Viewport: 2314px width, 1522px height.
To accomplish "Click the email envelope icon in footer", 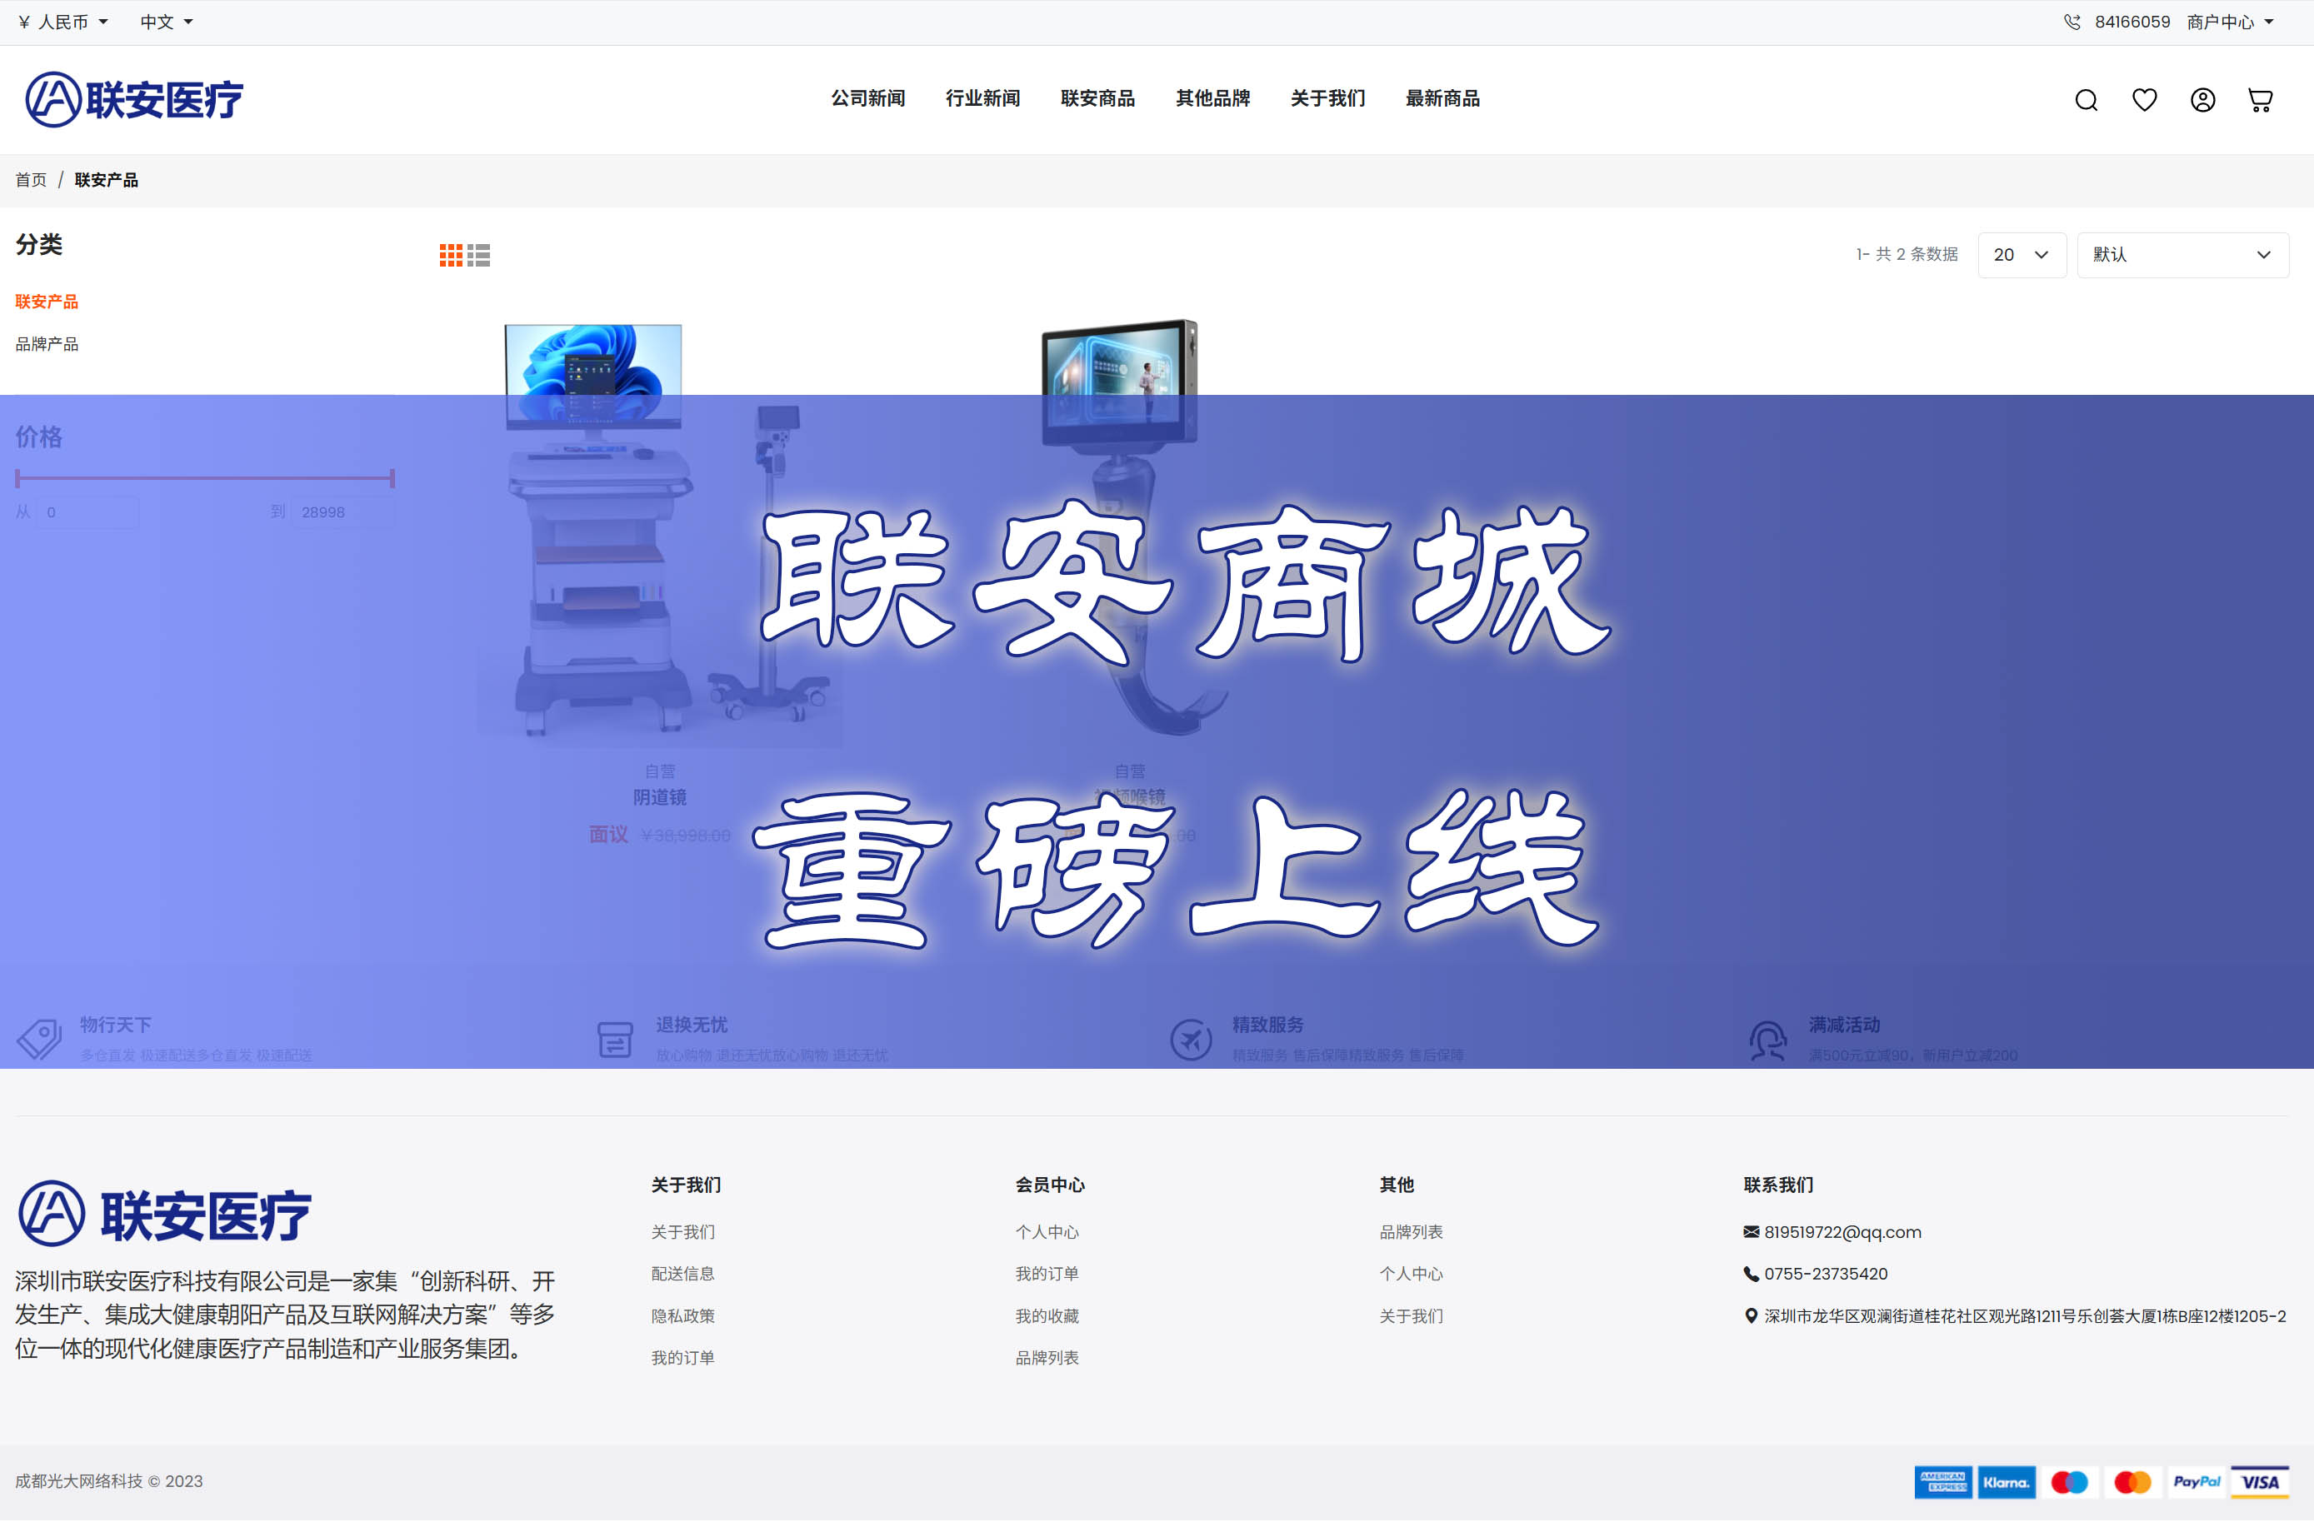I will (x=1751, y=1232).
